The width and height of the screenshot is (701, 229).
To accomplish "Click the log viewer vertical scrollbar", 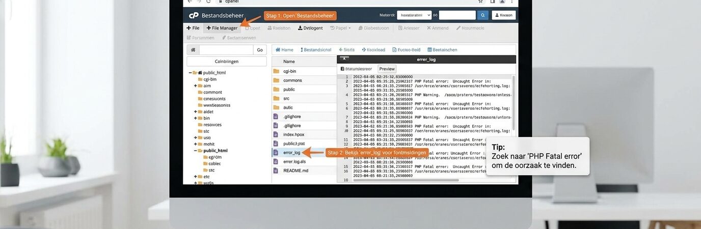I will 513,102.
